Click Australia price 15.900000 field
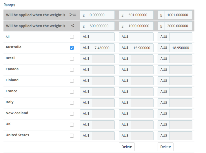 [142, 48]
